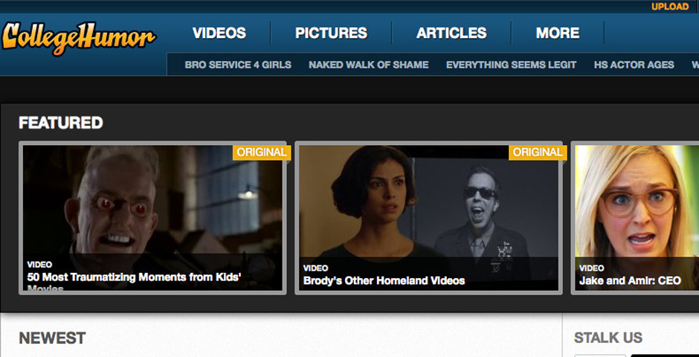Click the Newest heading
This screenshot has height=357, width=699.
(52, 338)
